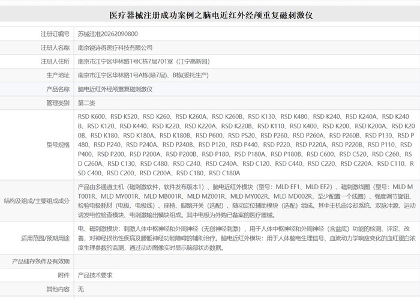Select the 产品储存条件及有效期 label
Screen dimensions: 420x299
click(41, 262)
